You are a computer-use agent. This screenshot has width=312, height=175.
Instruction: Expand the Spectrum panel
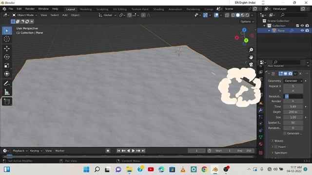pyautogui.click(x=281, y=153)
